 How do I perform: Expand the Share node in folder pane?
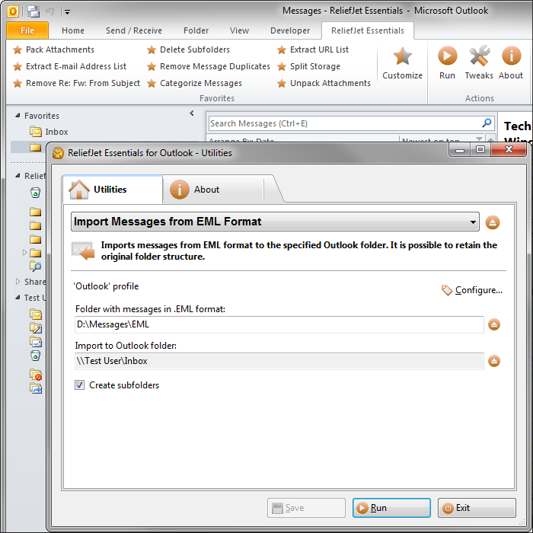click(18, 282)
